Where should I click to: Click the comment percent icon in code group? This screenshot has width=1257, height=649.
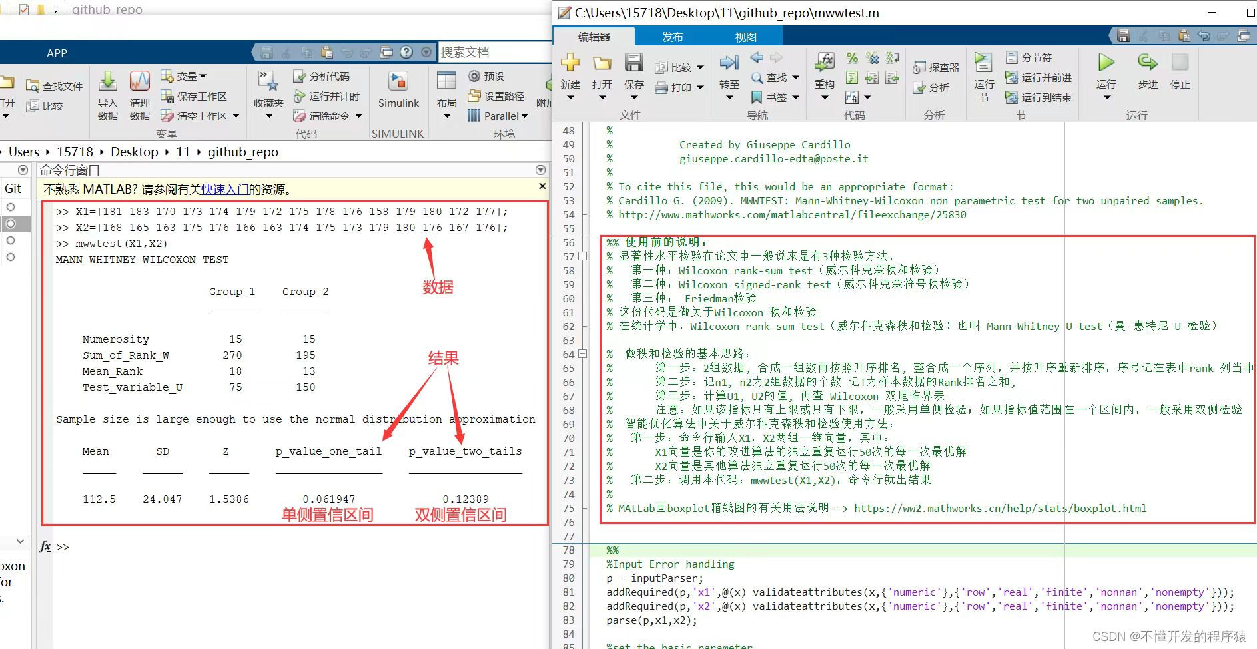(852, 58)
